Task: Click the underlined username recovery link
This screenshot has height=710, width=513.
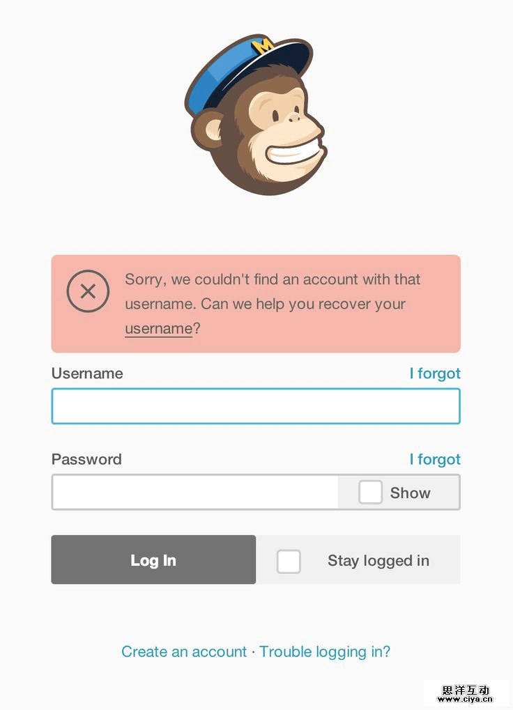Action: pyautogui.click(x=158, y=328)
